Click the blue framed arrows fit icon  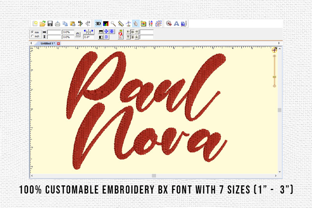112,32
